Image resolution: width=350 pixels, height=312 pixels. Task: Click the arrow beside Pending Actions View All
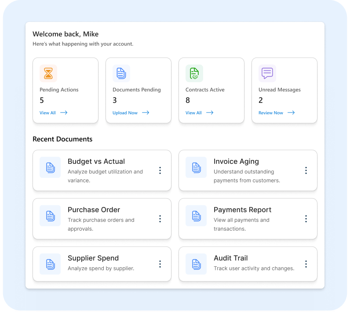pos(64,112)
